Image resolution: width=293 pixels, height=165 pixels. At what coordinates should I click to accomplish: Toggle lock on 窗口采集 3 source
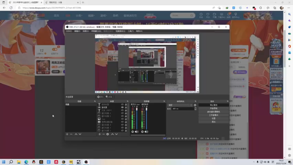click(126, 128)
